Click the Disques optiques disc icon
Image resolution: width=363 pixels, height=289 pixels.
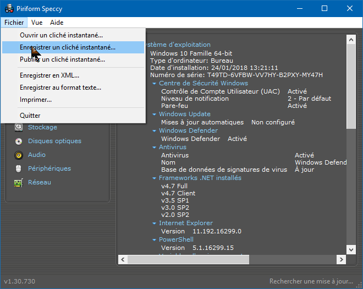19,141
